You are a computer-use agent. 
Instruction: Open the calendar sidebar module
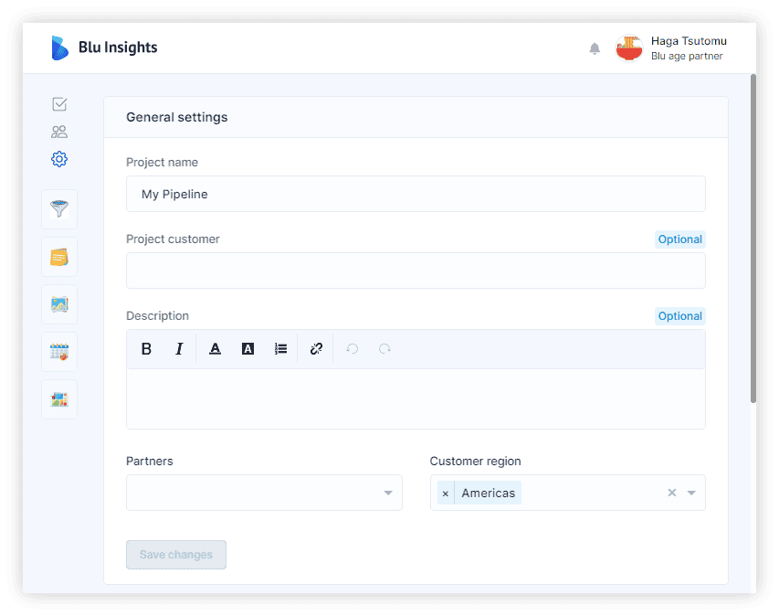pyautogui.click(x=59, y=352)
